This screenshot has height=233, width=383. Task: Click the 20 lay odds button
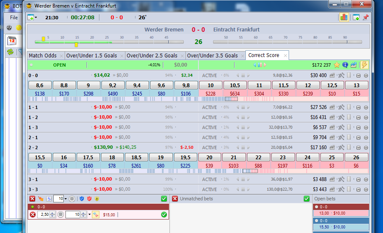(x=209, y=158)
